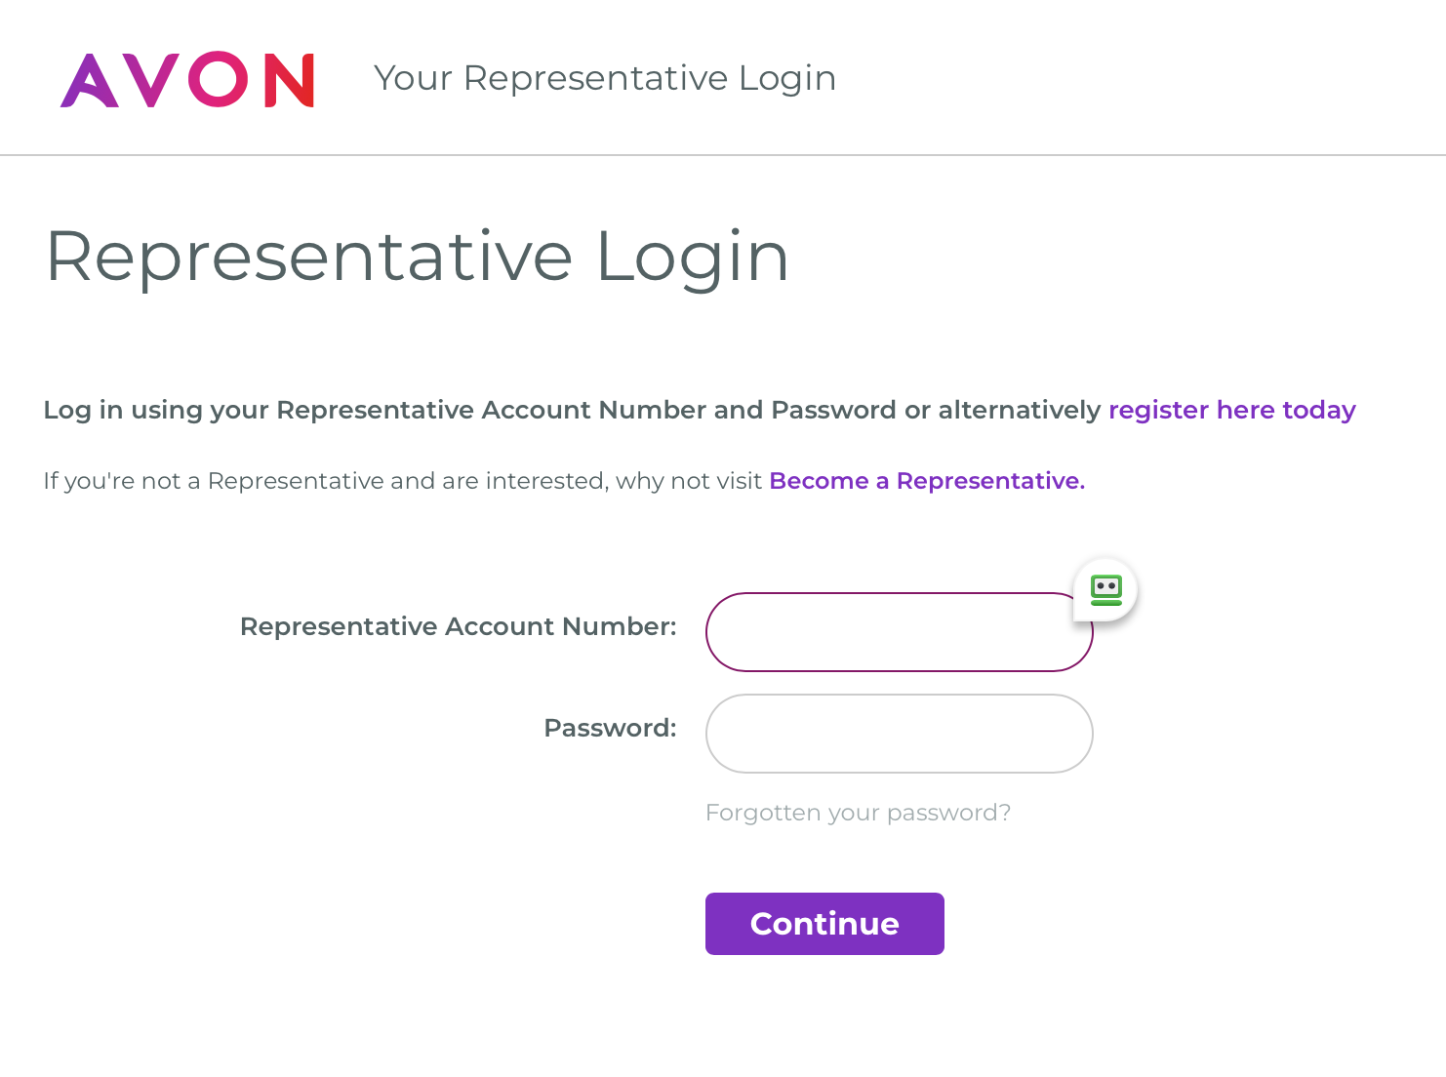This screenshot has width=1446, height=1077.
Task: Visit 'Become a Representative'
Action: click(x=926, y=481)
